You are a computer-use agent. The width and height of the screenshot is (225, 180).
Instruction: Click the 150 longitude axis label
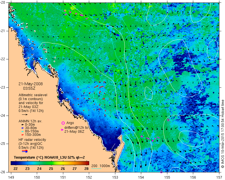(x=37, y=177)
